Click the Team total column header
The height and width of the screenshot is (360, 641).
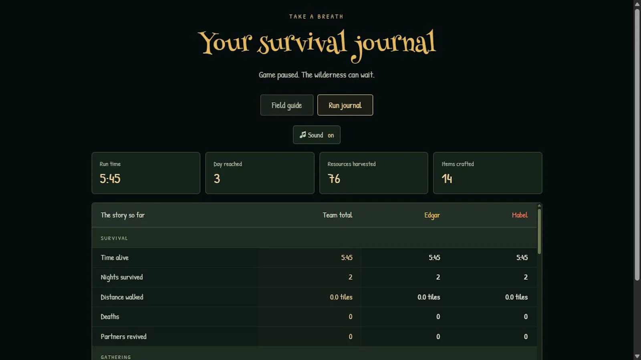338,215
